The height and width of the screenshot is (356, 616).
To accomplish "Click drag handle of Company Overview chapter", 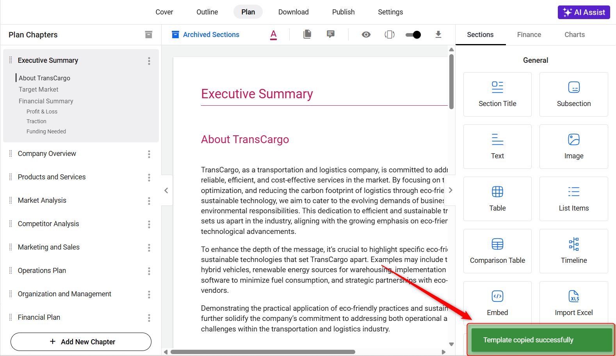I will 11,153.
